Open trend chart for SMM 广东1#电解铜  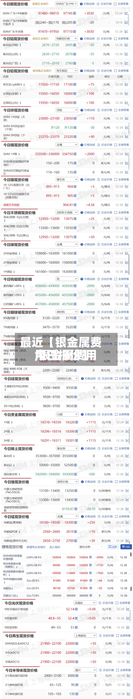tap(126, 13)
